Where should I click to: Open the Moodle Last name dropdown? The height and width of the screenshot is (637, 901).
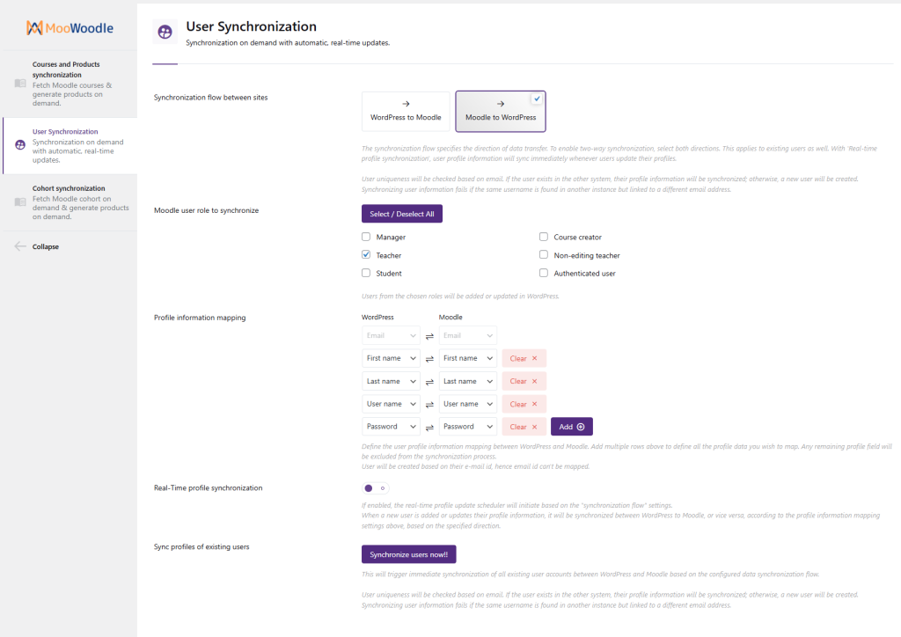(x=467, y=381)
